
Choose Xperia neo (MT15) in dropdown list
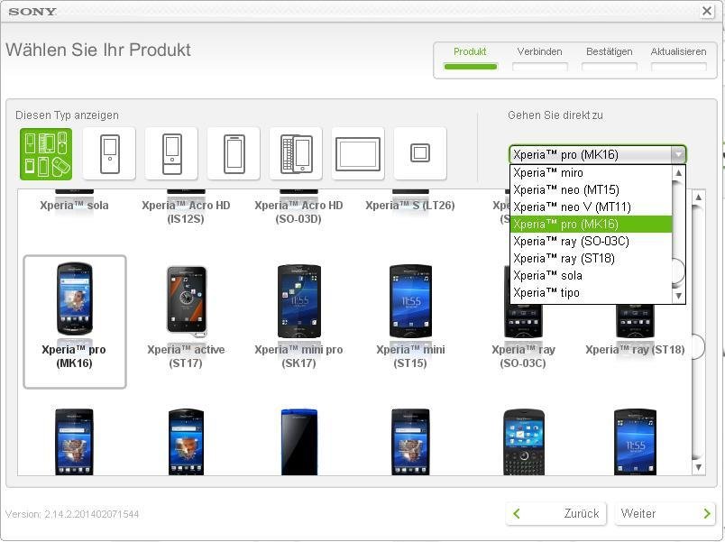[x=591, y=189]
